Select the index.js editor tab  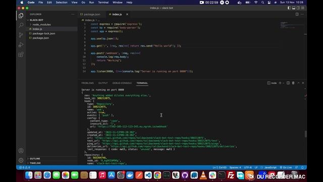117,14
